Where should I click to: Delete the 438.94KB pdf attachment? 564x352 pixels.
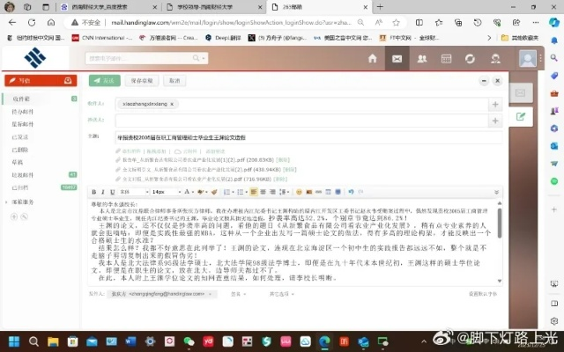point(290,169)
